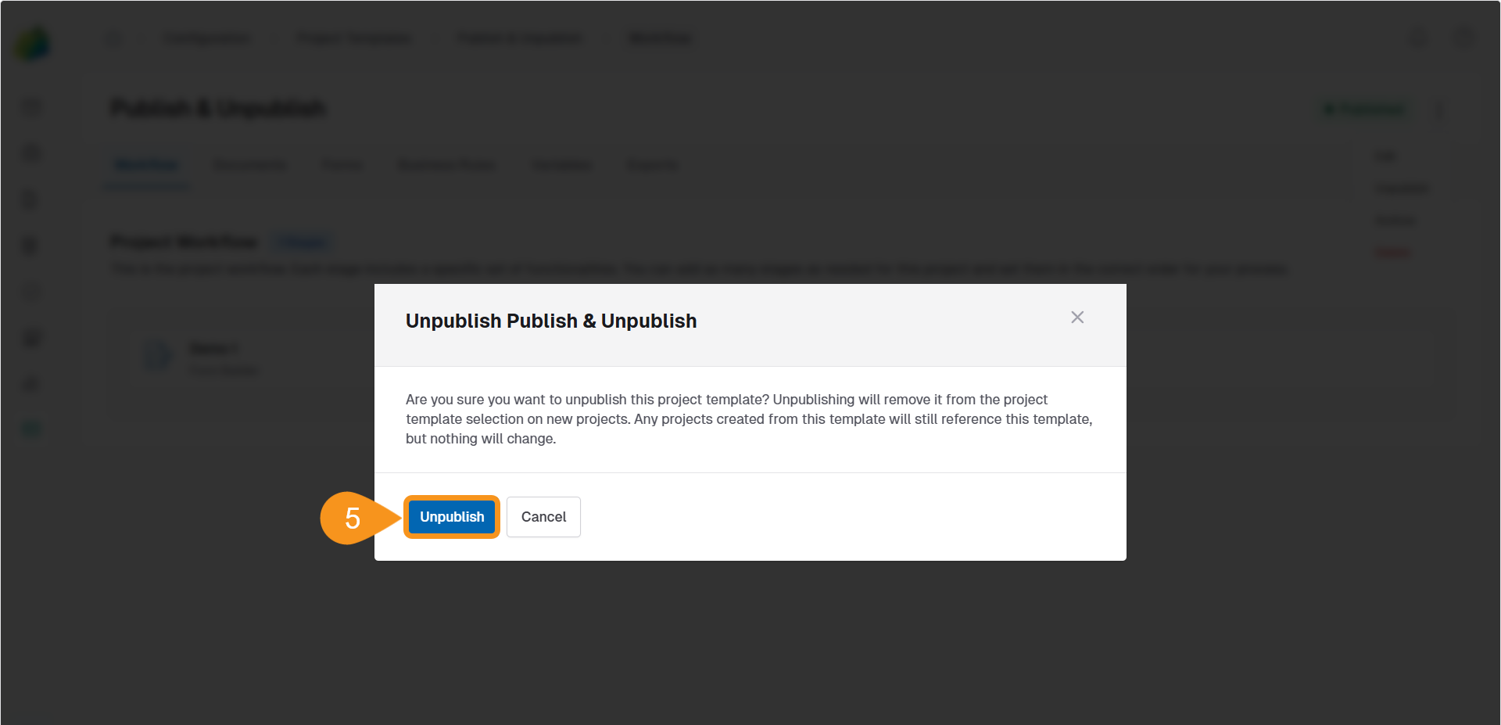Open the three-dot options menu near Published badge
Screen dimensions: 1501x725
[1441, 109]
